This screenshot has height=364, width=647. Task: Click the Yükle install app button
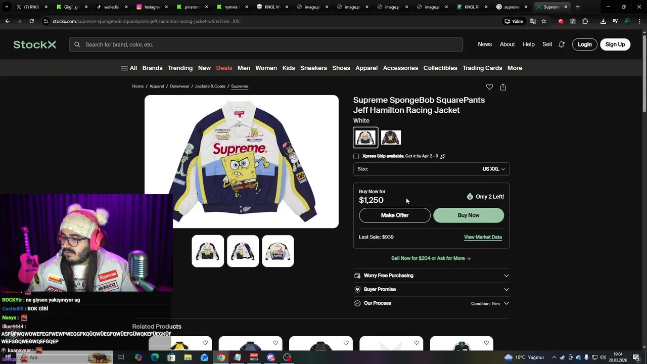(515, 21)
